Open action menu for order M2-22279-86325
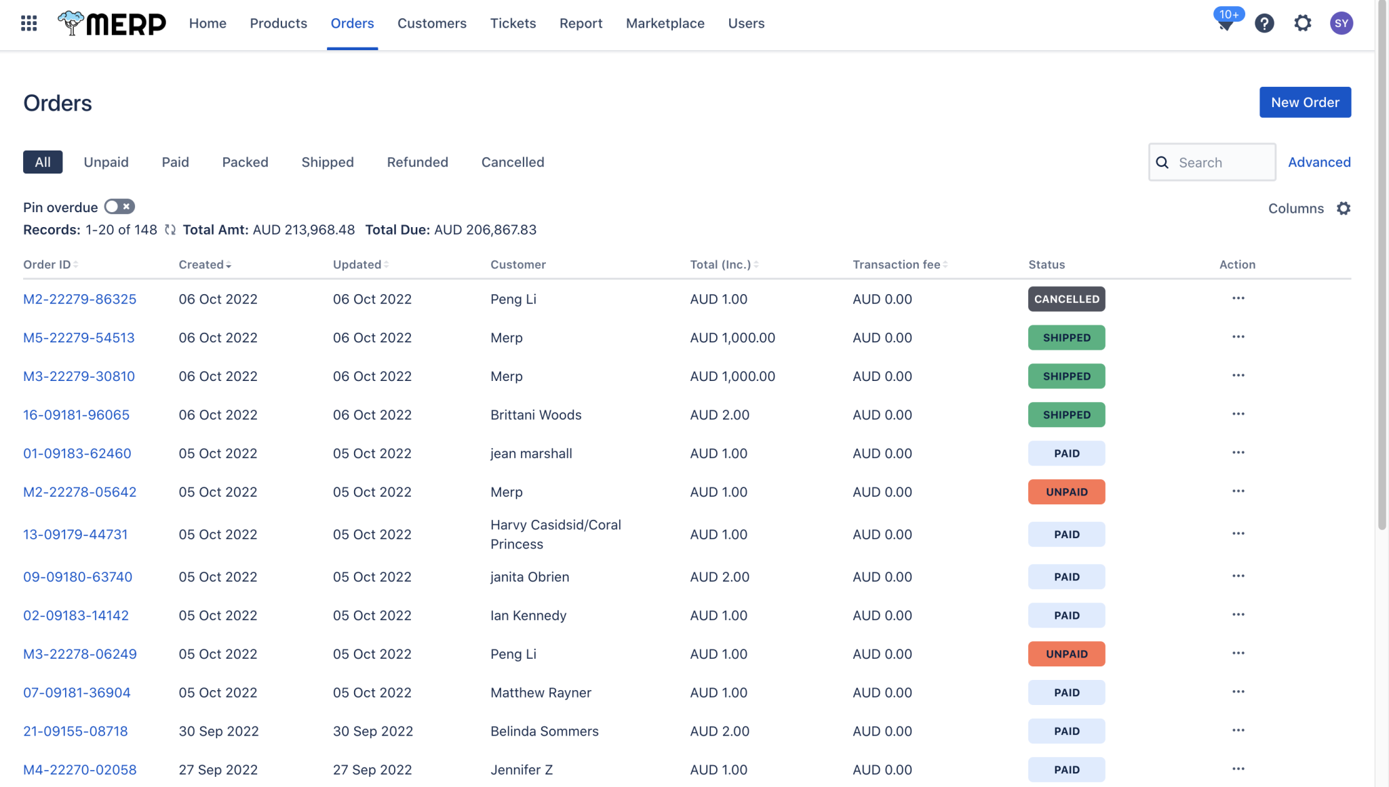1389x787 pixels. 1238,298
